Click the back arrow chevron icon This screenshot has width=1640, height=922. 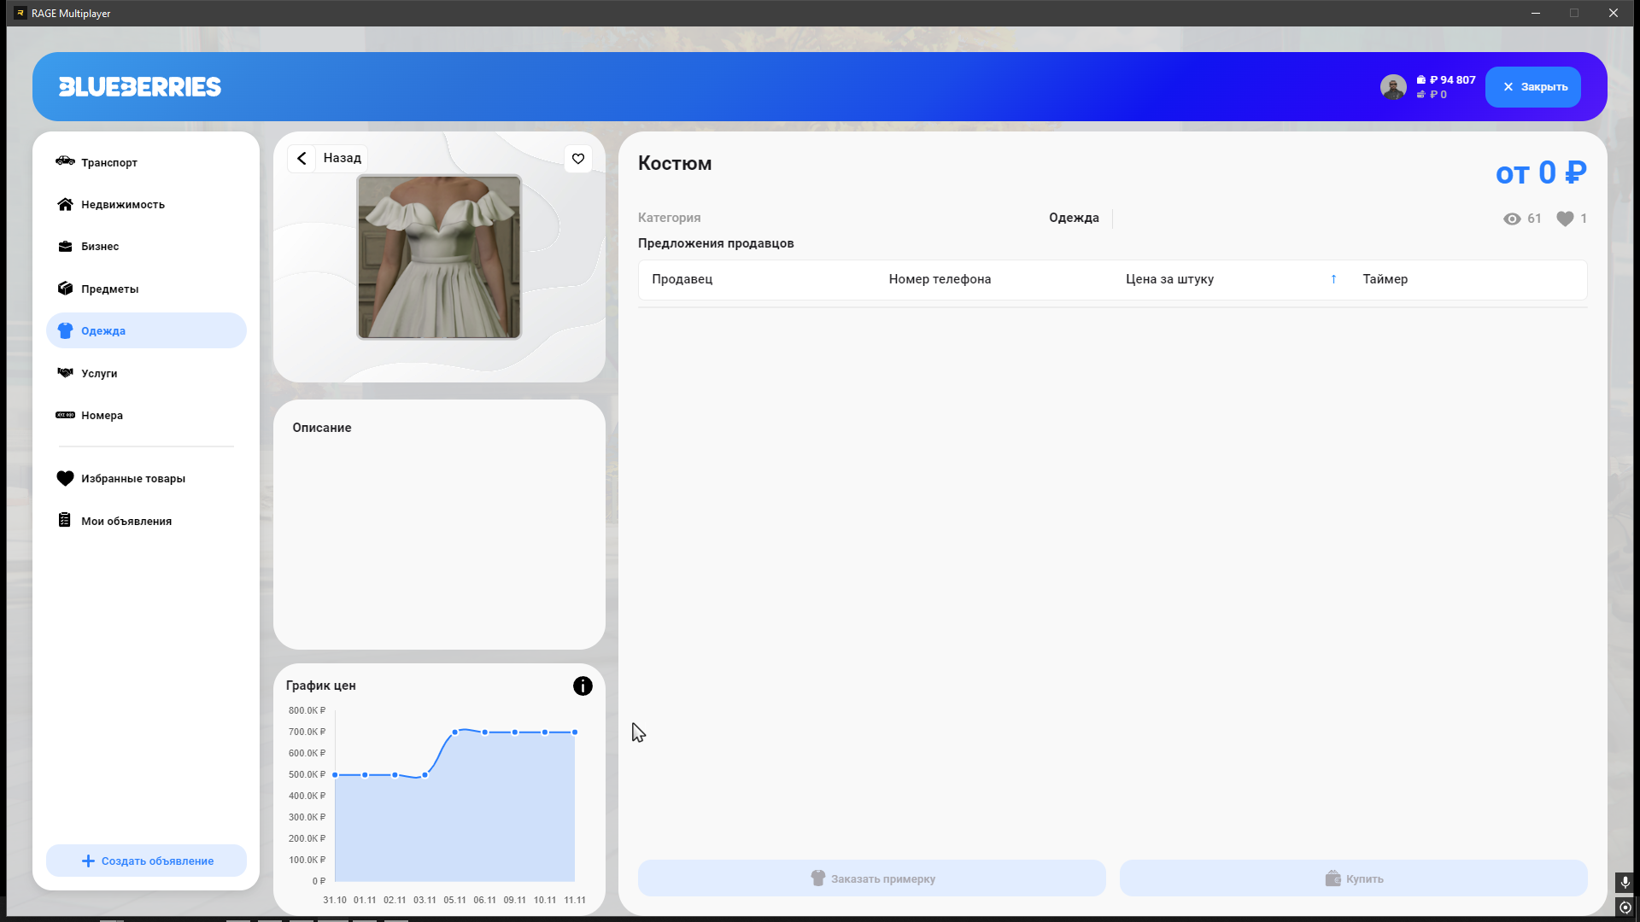click(x=302, y=159)
